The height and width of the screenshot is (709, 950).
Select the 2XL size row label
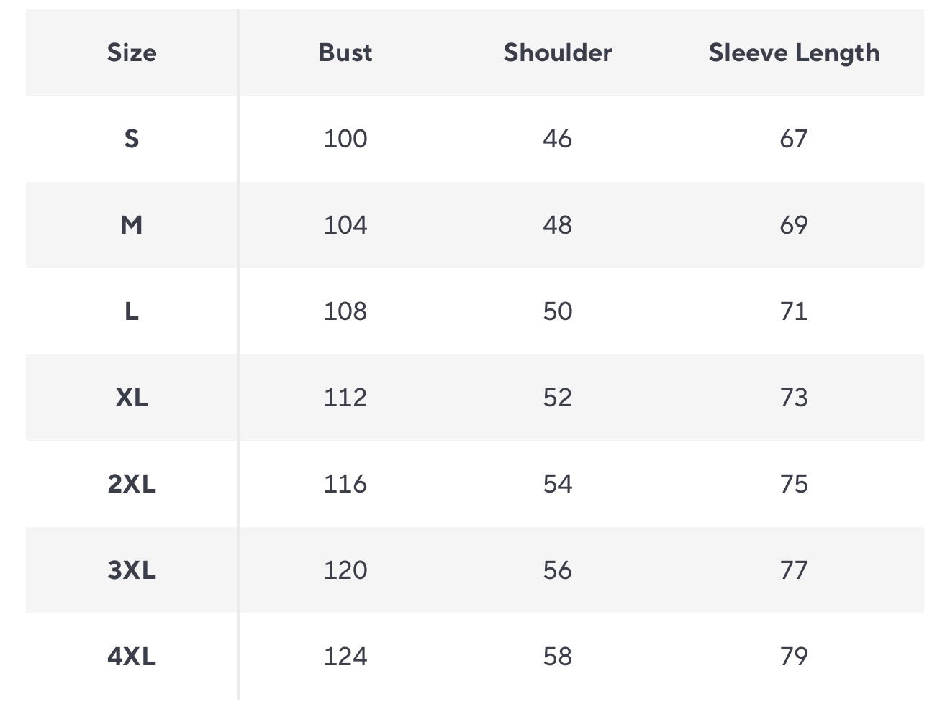tap(132, 484)
